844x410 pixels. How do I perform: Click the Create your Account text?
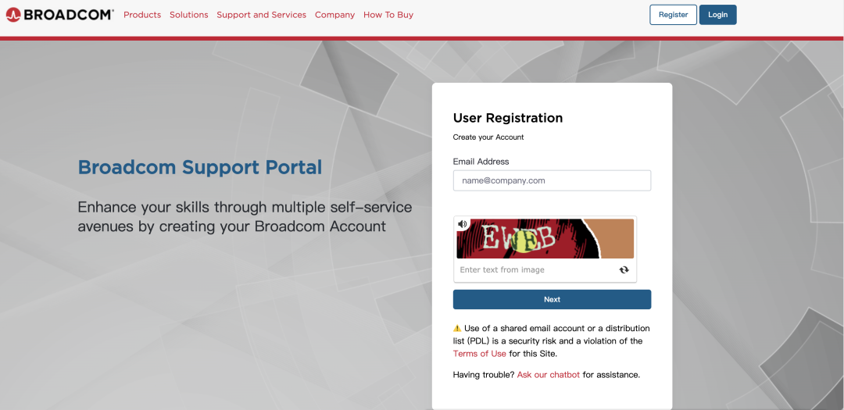488,137
